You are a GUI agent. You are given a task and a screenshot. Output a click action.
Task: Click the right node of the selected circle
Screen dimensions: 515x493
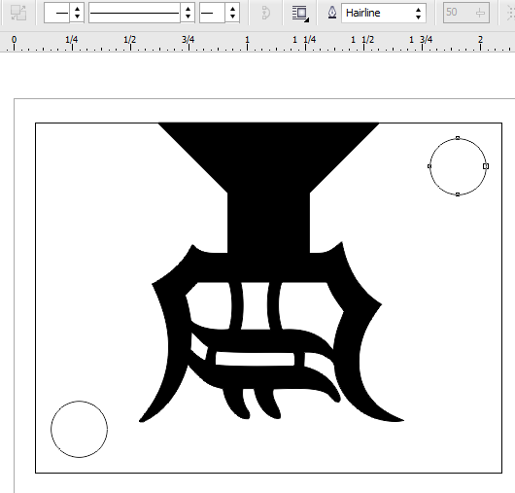click(486, 166)
